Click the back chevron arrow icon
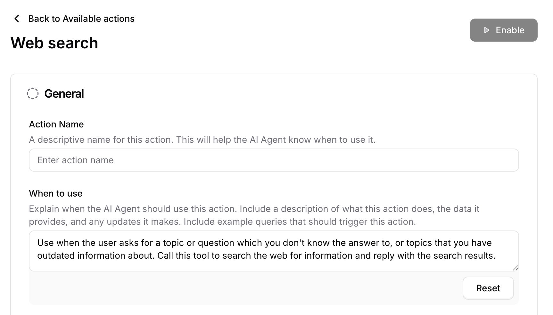553x315 pixels. click(17, 19)
